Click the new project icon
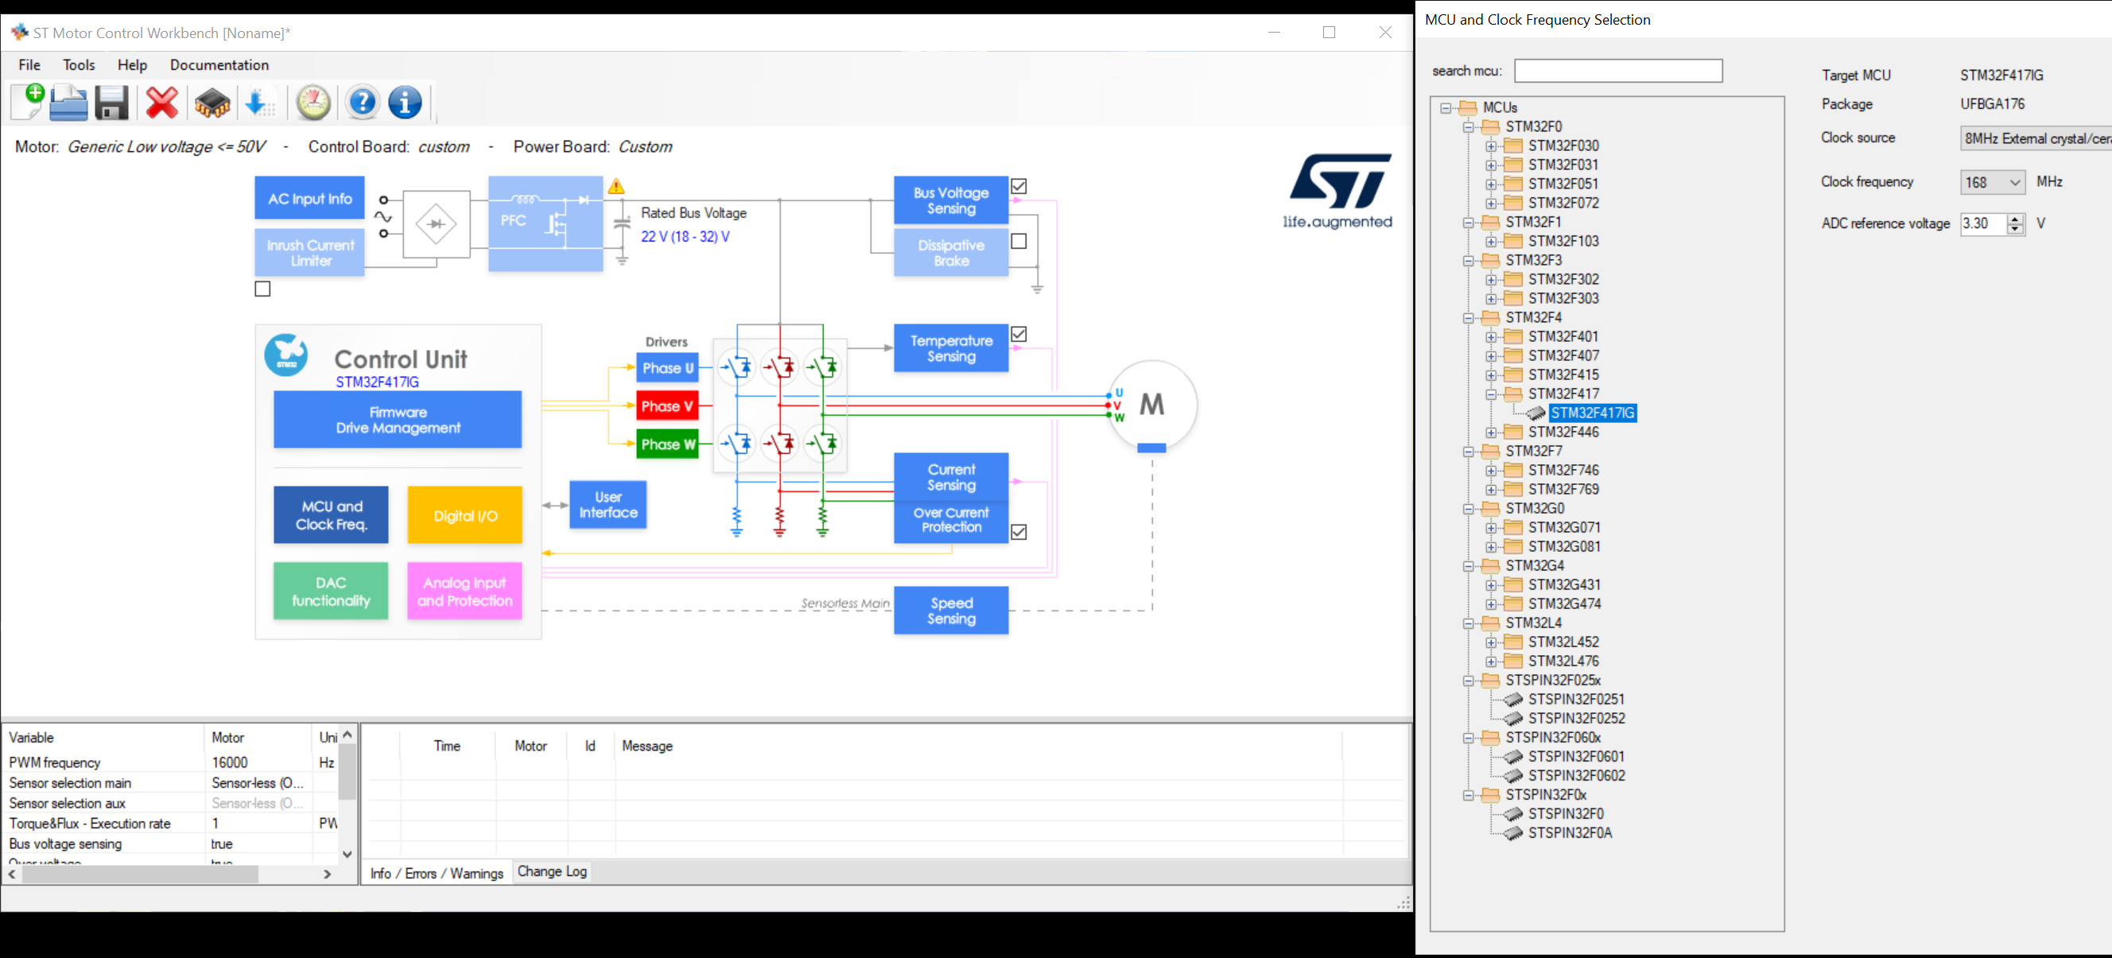The width and height of the screenshot is (2112, 958). click(28, 103)
